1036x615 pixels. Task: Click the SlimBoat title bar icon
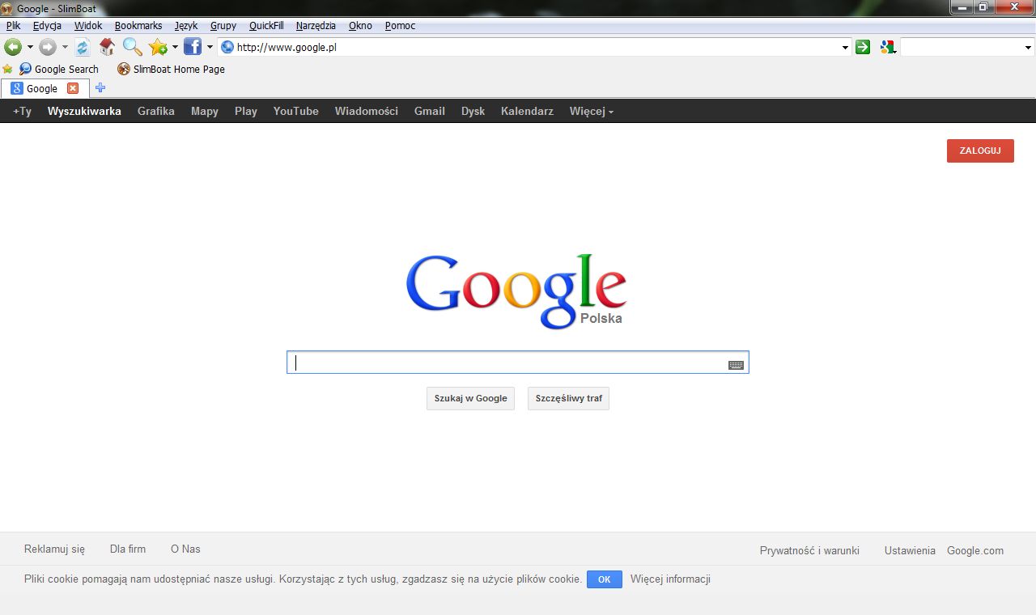[7, 8]
